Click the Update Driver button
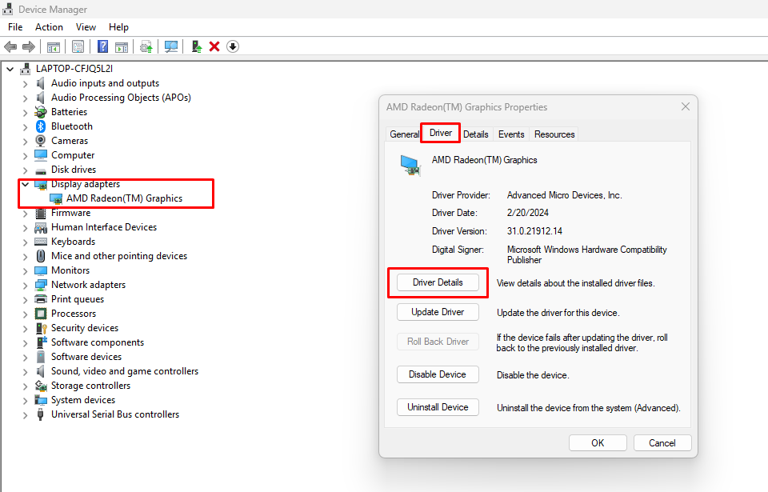This screenshot has width=768, height=492. point(438,312)
